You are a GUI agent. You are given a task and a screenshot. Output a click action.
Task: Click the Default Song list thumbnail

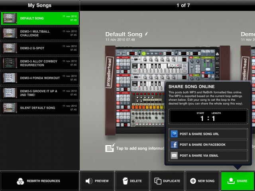pos(10,18)
